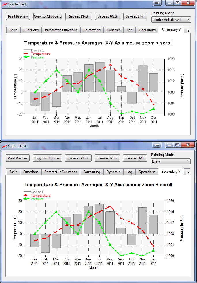The width and height of the screenshot is (197, 283).
Task: Click the double-arrow icon in the lower window's title bar
Action: click(x=157, y=145)
